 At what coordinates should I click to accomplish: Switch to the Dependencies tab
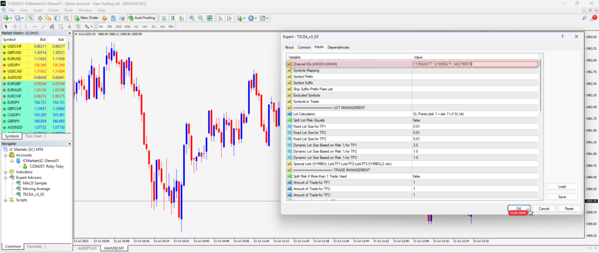[339, 47]
